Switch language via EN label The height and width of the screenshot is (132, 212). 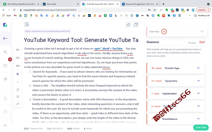point(5,125)
